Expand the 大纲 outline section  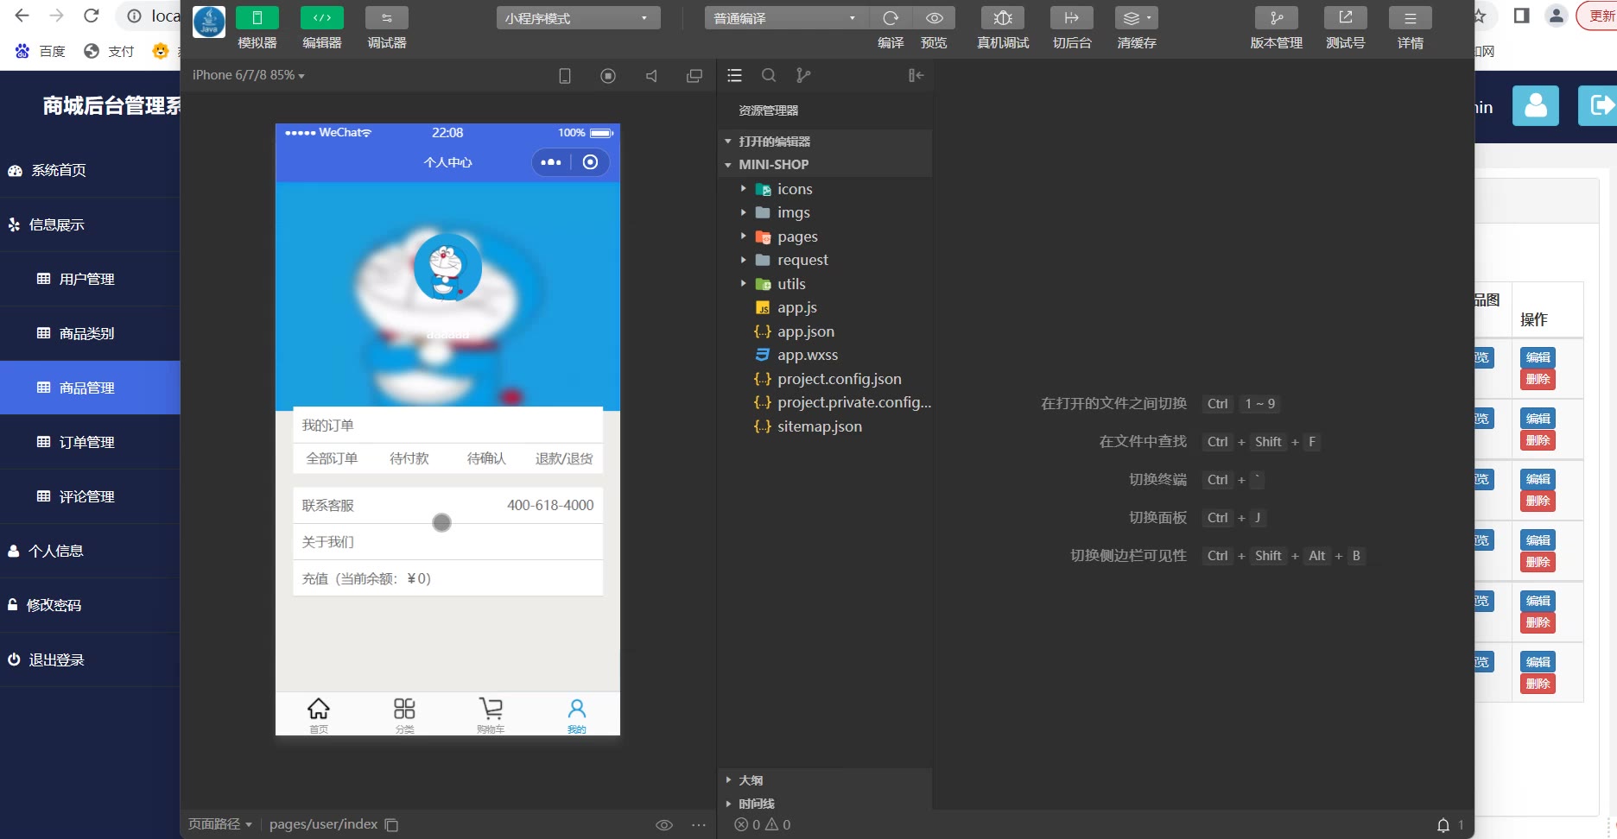point(825,780)
